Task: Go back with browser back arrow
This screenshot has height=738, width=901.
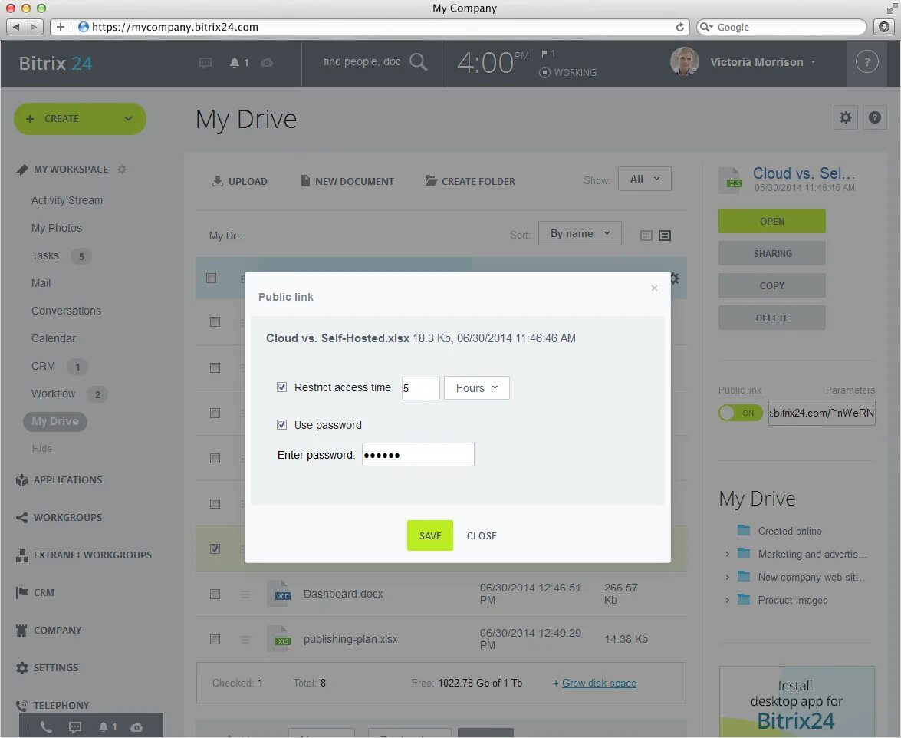Action: [x=15, y=26]
